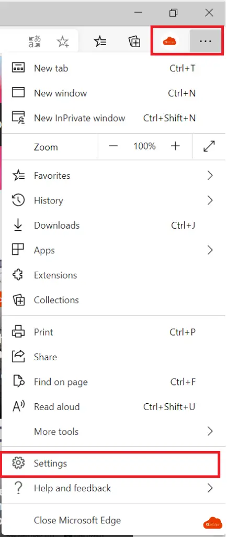Open Settings from the menu
The width and height of the screenshot is (227, 537).
[x=110, y=464]
